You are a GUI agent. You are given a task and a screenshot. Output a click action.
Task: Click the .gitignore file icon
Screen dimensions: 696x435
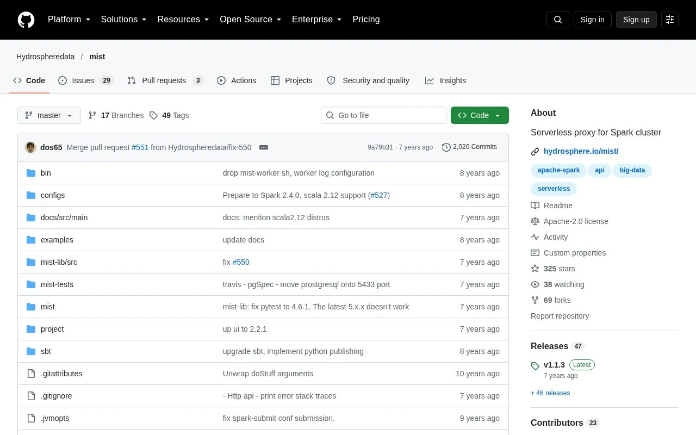tap(31, 396)
